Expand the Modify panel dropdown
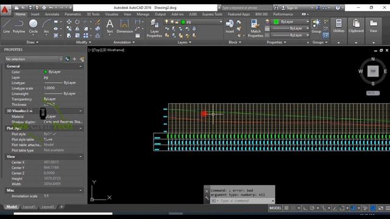 83,42
